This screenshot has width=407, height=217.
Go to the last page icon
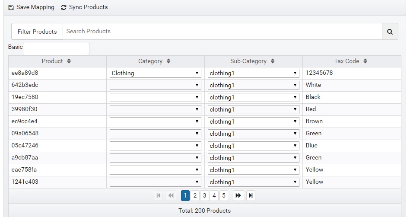pos(251,196)
